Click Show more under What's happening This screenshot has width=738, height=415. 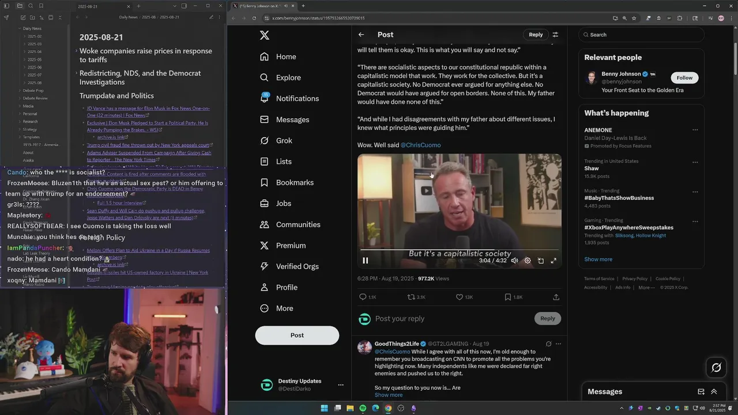click(x=598, y=259)
